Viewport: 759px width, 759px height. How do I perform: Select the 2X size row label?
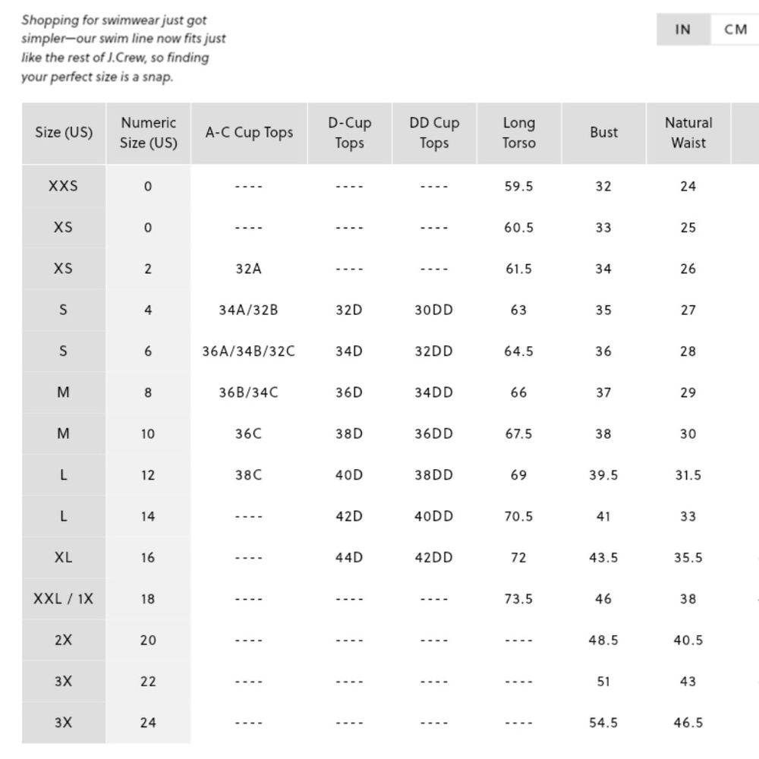pos(64,640)
